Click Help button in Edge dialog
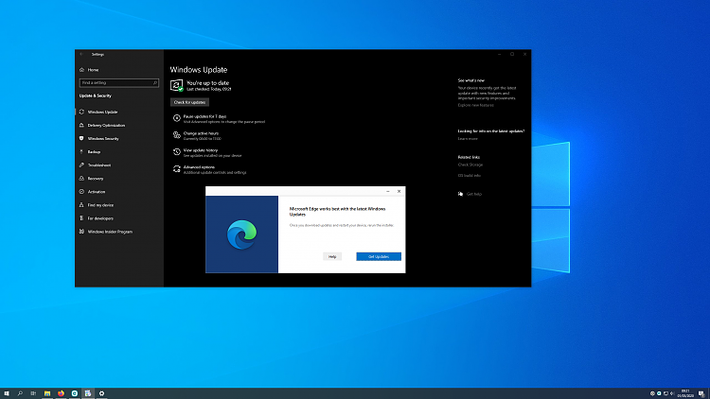The width and height of the screenshot is (710, 399). [332, 256]
